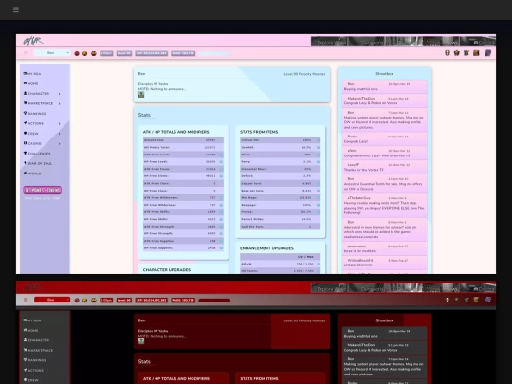Expand the Actions submenu arrow, pink sidebar
This screenshot has width=512, height=384.
pos(60,124)
